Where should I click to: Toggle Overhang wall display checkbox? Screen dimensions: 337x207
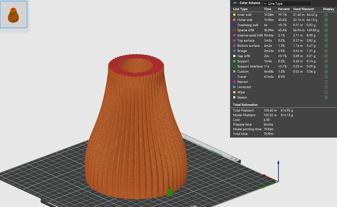pyautogui.click(x=326, y=25)
